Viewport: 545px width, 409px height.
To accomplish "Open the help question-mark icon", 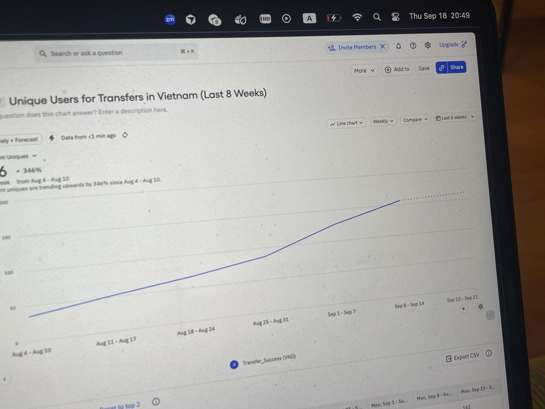I will click(x=413, y=45).
